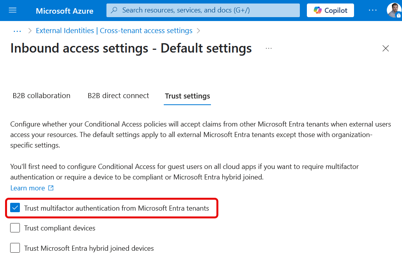The image size is (402, 262).
Task: Expand the collapsed breadcrumb ellipsis
Action: tap(17, 31)
